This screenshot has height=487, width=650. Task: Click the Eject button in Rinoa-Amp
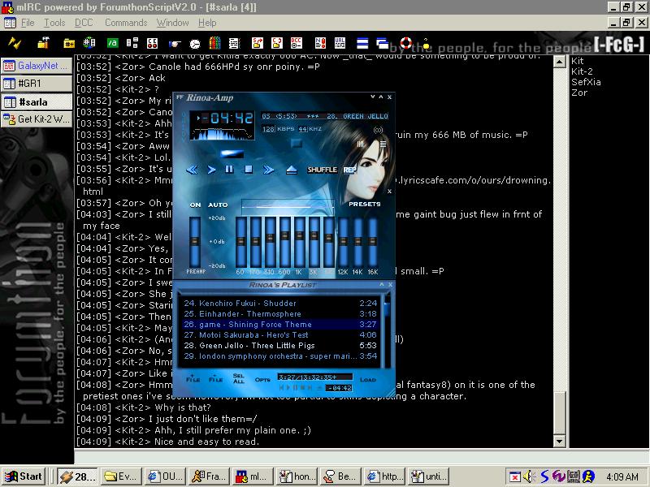click(292, 170)
